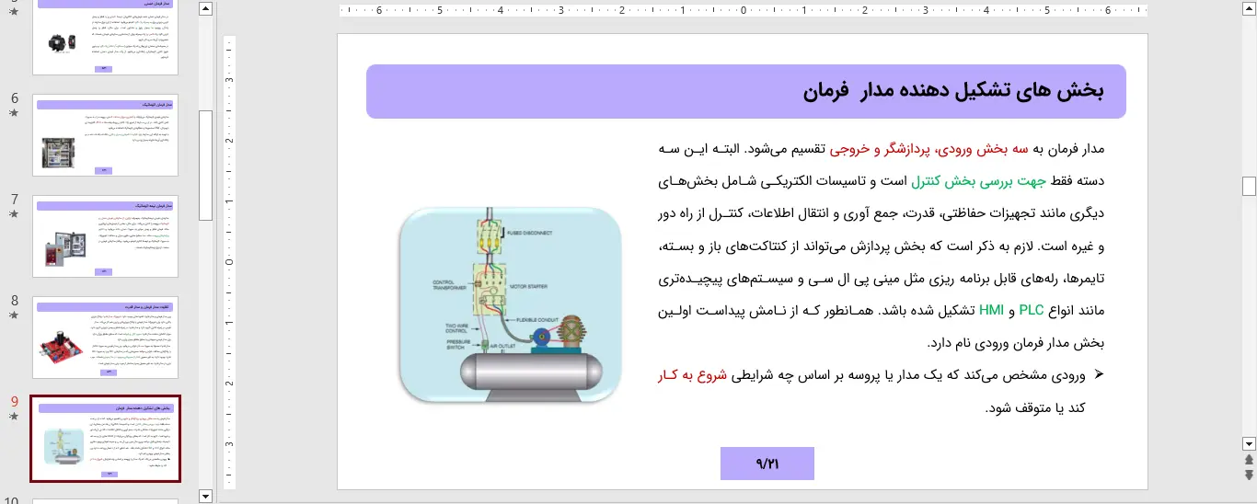Viewport: 1257px width, 504px height.
Task: Click the 9/21 page number box
Action: click(x=767, y=464)
